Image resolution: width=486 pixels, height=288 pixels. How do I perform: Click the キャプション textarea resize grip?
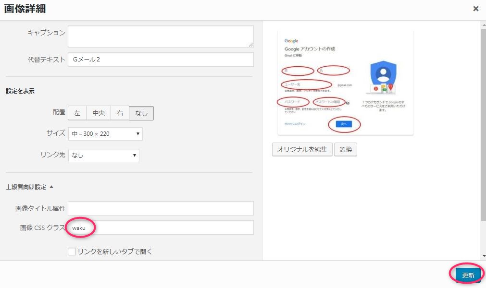251,45
